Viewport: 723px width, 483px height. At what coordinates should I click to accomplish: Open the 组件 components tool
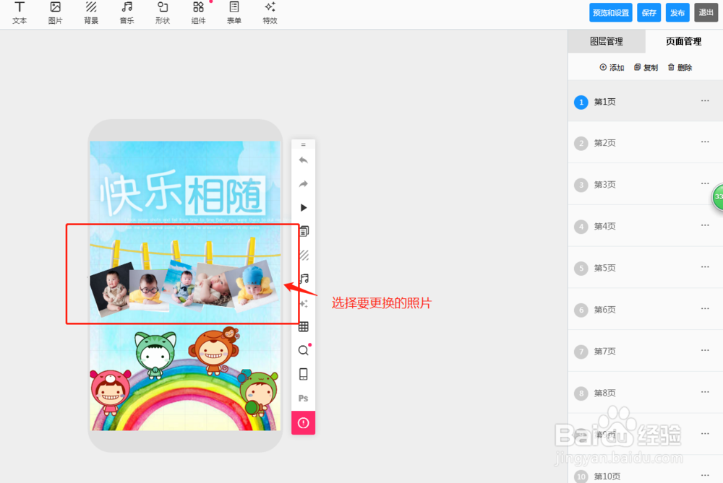[198, 13]
